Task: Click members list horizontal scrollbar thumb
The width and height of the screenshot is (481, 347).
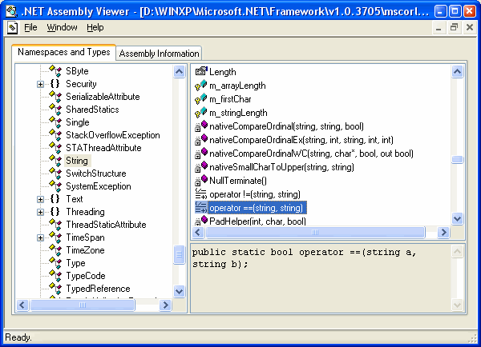Action: 315,233
